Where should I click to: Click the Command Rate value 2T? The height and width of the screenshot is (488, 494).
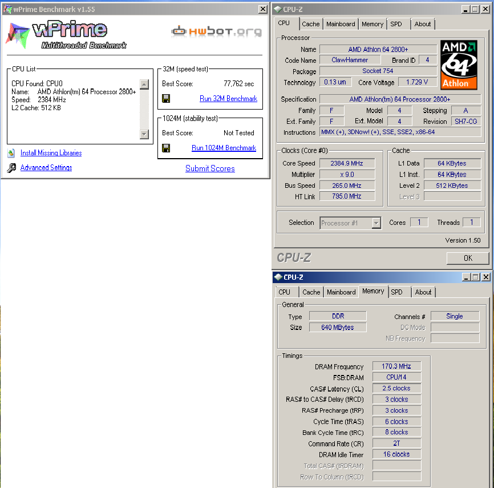click(396, 443)
